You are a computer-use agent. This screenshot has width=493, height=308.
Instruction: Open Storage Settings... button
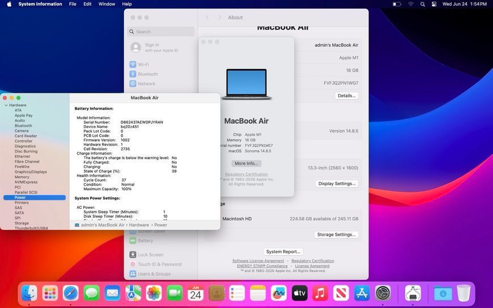336,234
